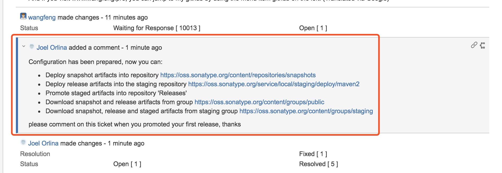Click the 'Promote staged artifacts' bullet line

click(116, 93)
